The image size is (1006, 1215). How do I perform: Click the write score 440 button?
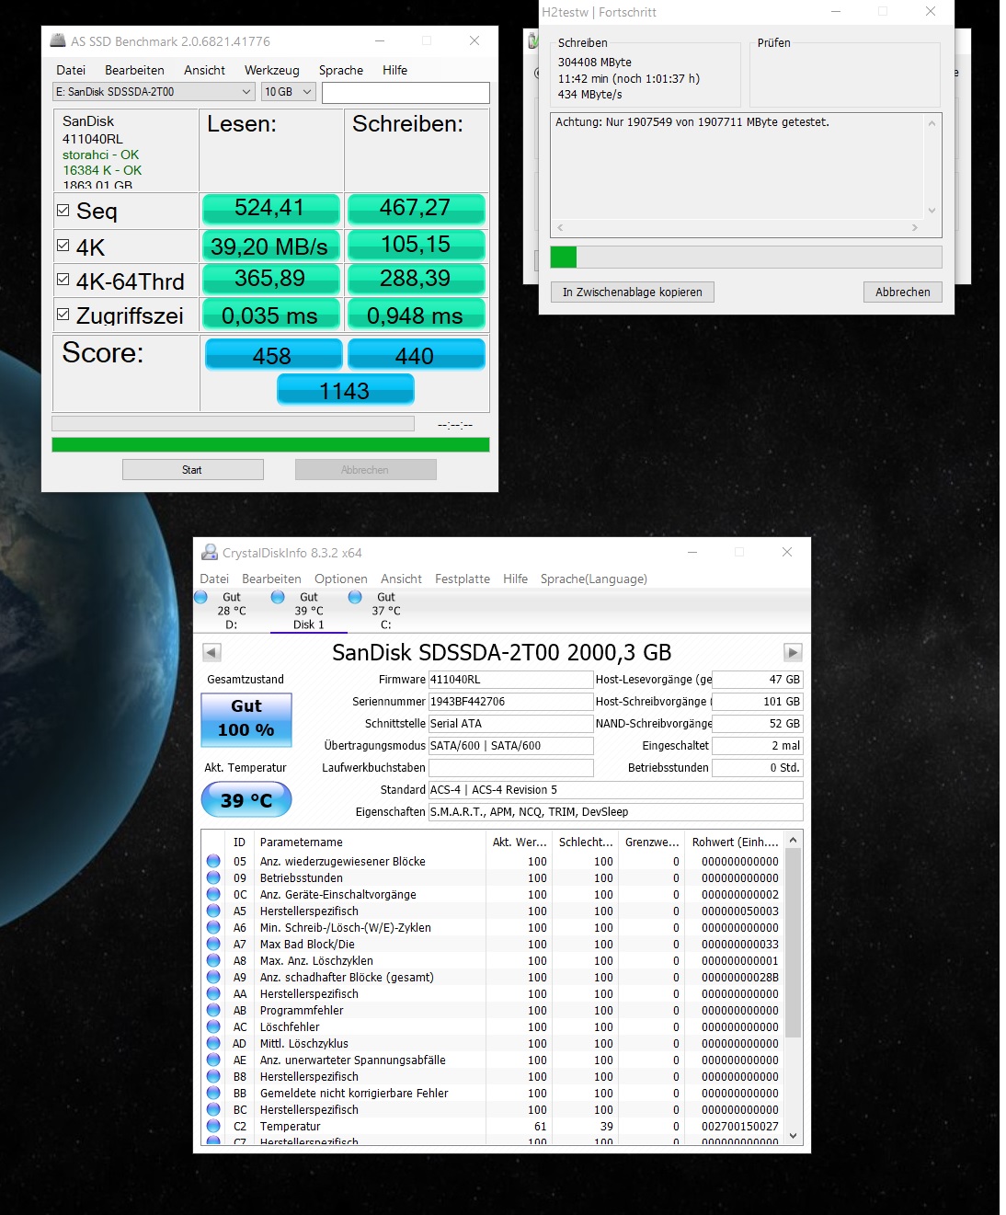[416, 355]
